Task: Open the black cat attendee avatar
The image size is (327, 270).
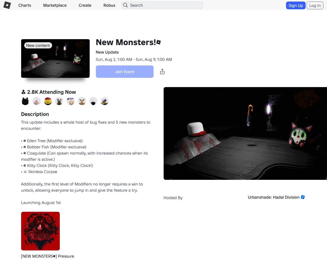Action: click(x=25, y=101)
